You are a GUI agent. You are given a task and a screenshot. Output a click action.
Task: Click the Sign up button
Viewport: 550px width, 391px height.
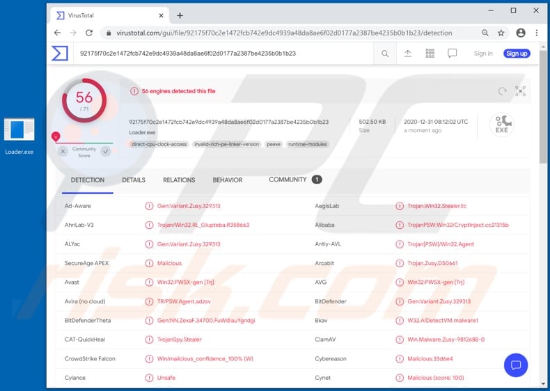[517, 54]
